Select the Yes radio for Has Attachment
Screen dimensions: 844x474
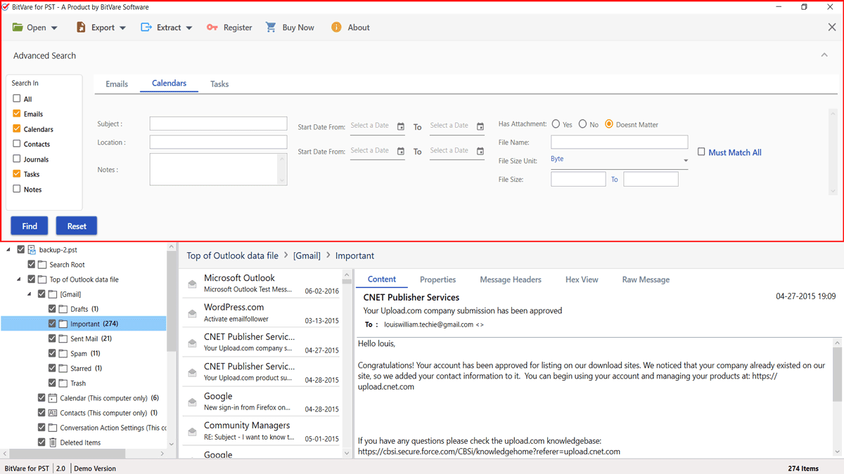click(556, 124)
